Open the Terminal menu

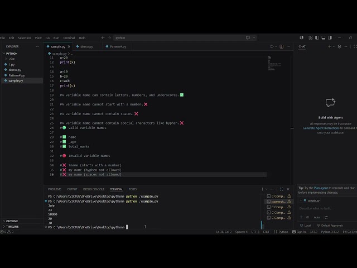69,38
